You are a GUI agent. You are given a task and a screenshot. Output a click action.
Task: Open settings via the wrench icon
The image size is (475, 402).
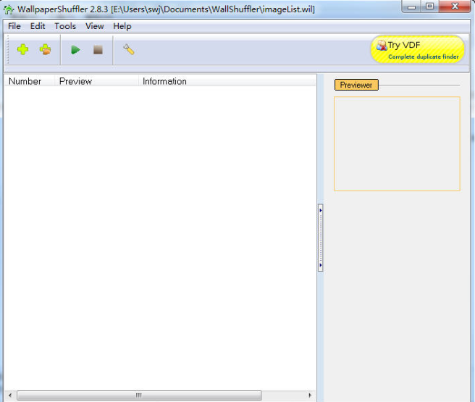[129, 50]
